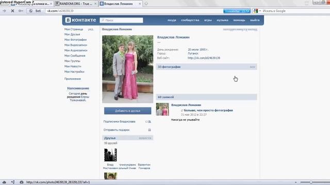The width and height of the screenshot is (330, 185).
Task: Click все link in photos header
Action: point(252,67)
